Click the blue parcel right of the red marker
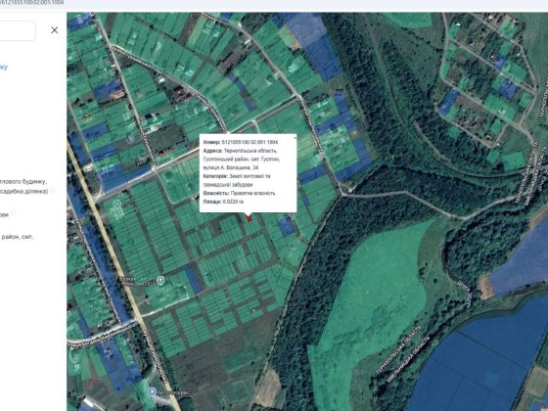The image size is (548, 411). (286, 226)
